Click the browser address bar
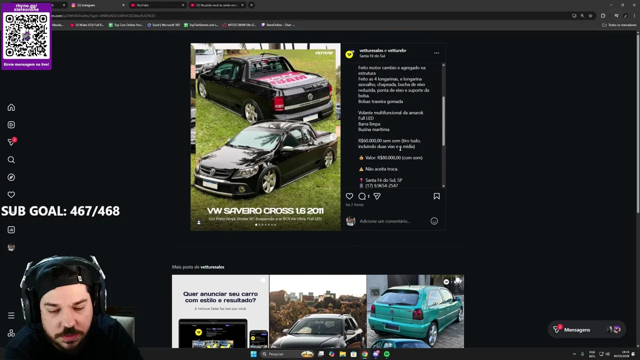Screen dimensions: 640x360 310,15
